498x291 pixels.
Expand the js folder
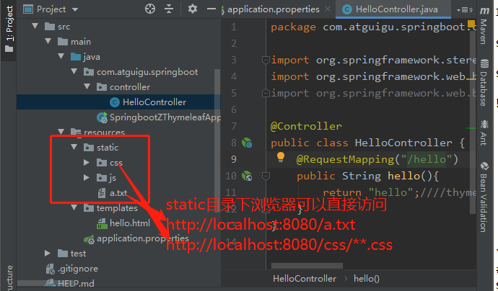pyautogui.click(x=87, y=177)
